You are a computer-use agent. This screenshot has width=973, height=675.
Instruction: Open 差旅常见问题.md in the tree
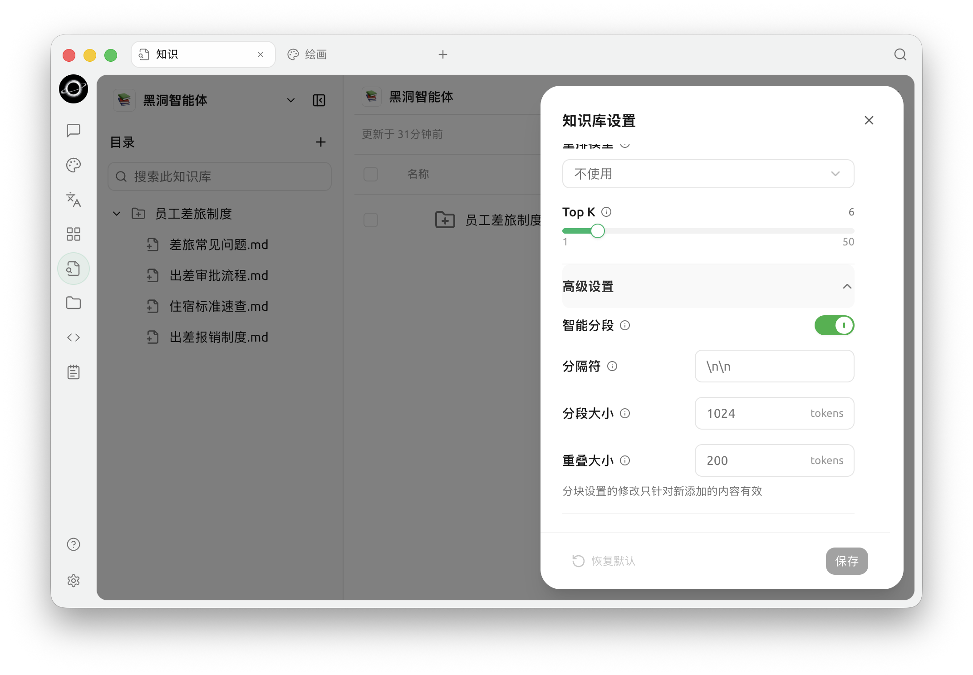[219, 245]
